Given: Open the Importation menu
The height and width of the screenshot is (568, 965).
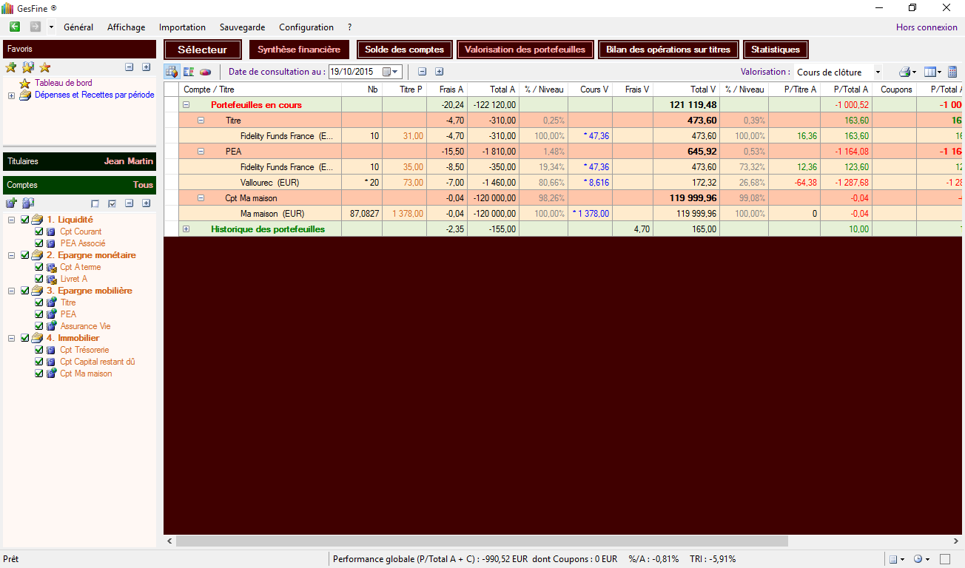Looking at the screenshot, I should point(182,27).
